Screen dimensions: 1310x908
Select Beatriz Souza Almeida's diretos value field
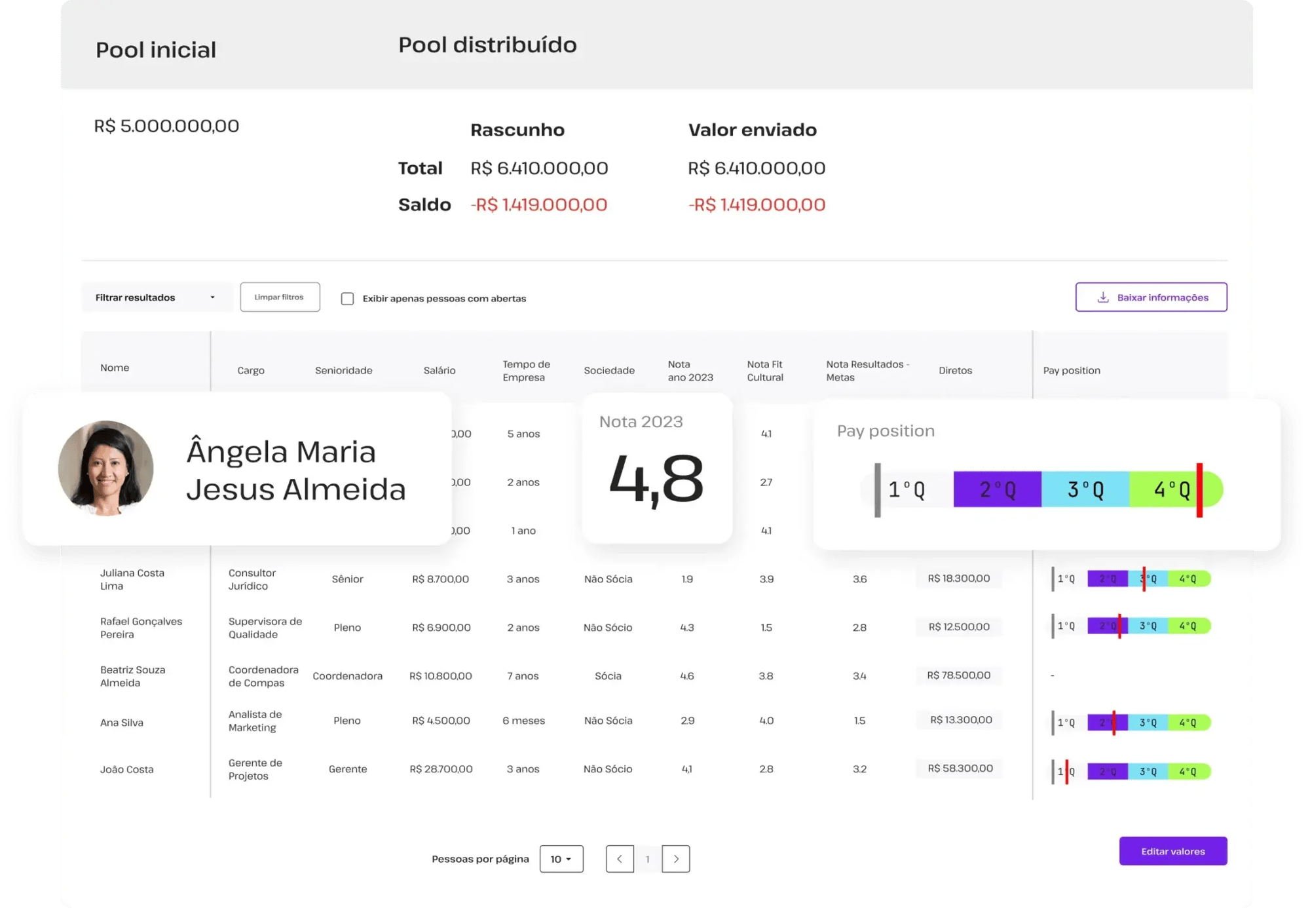pos(958,675)
